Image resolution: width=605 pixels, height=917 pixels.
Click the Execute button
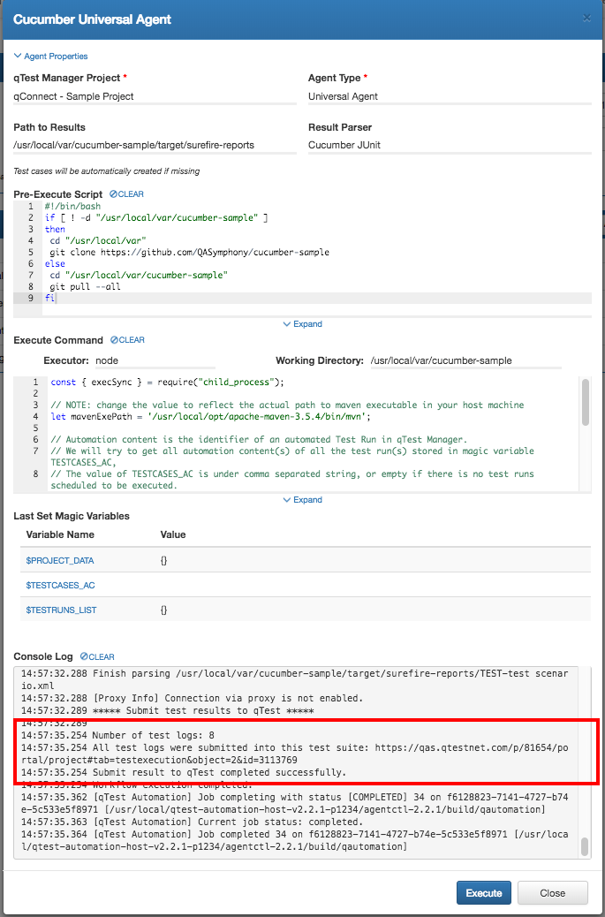pyautogui.click(x=484, y=893)
